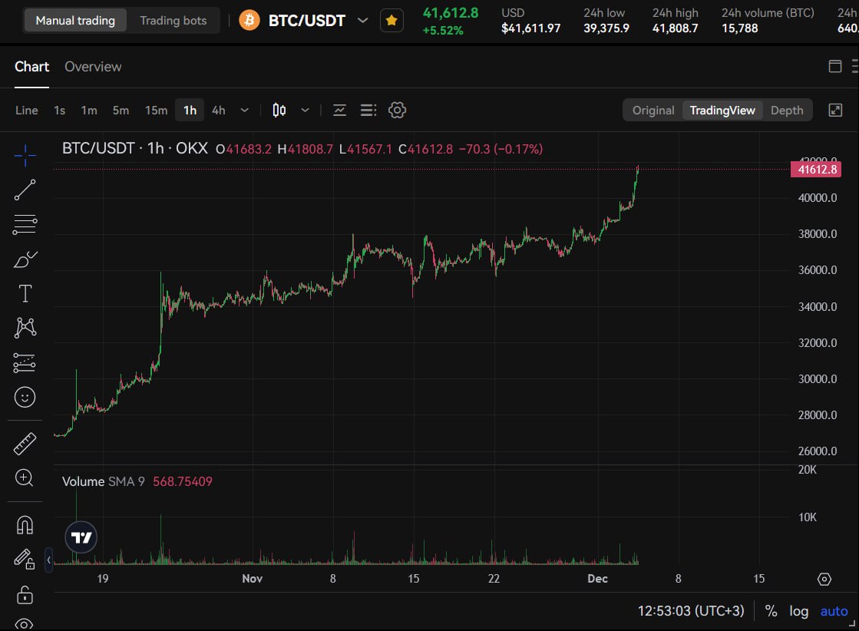Screen dimensions: 859x631
Task: Open the indicators menu
Action: click(x=339, y=110)
